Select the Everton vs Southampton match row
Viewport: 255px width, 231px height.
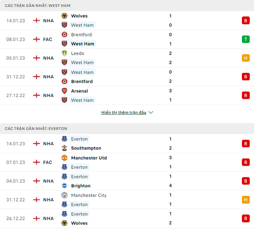point(127,143)
